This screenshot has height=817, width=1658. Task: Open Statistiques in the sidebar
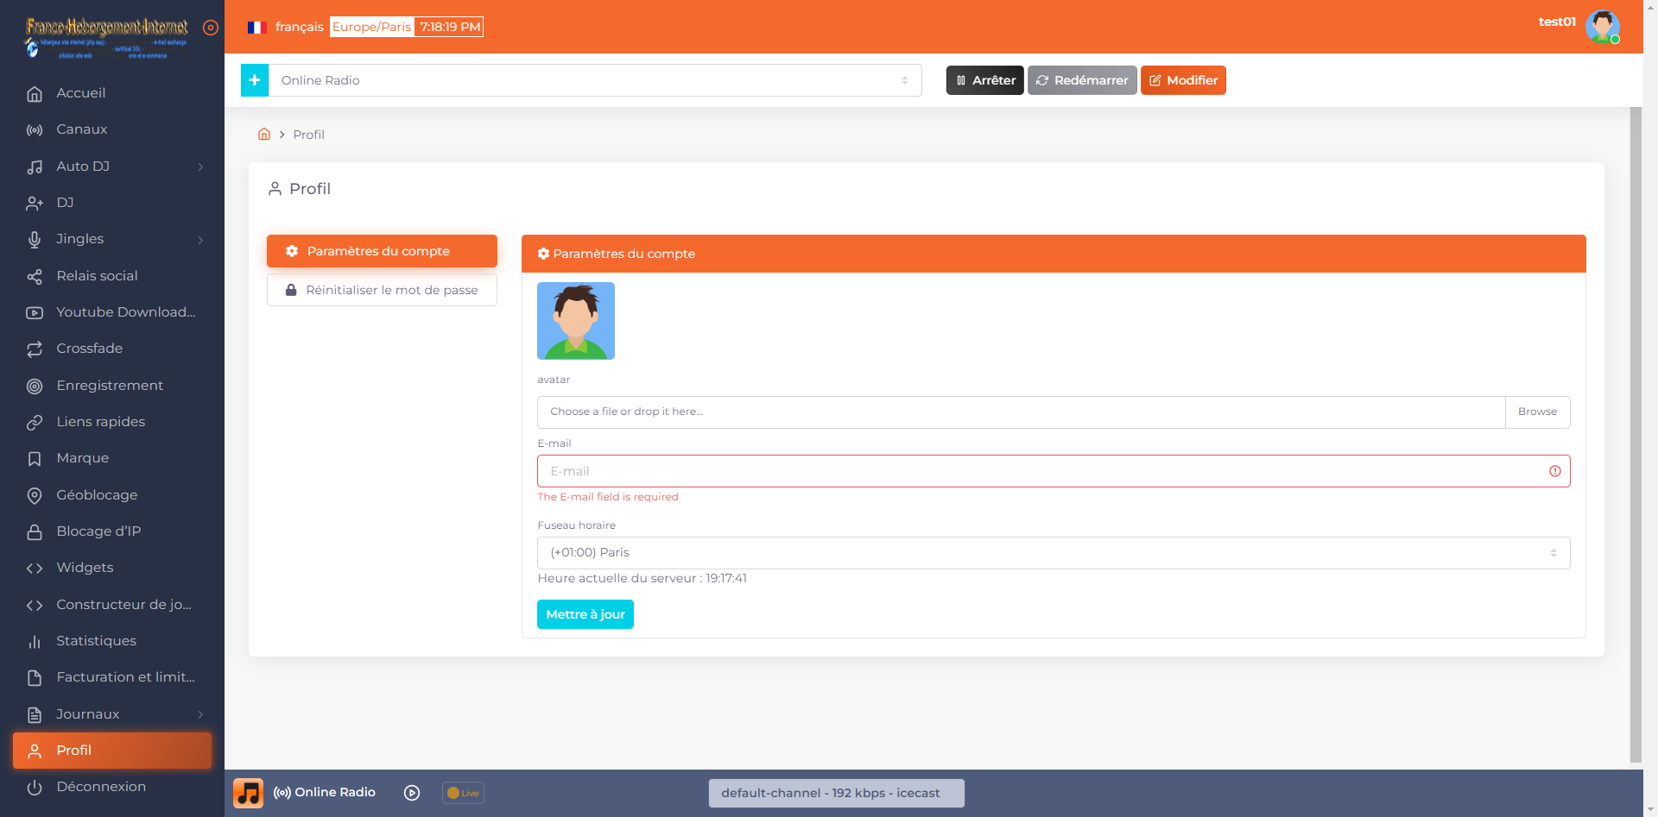pyautogui.click(x=96, y=641)
